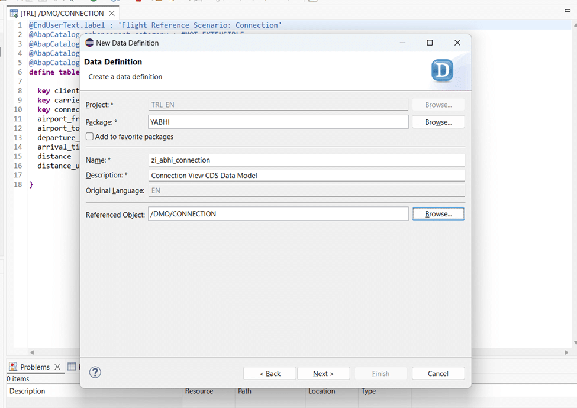Focus the Description text field

(306, 175)
